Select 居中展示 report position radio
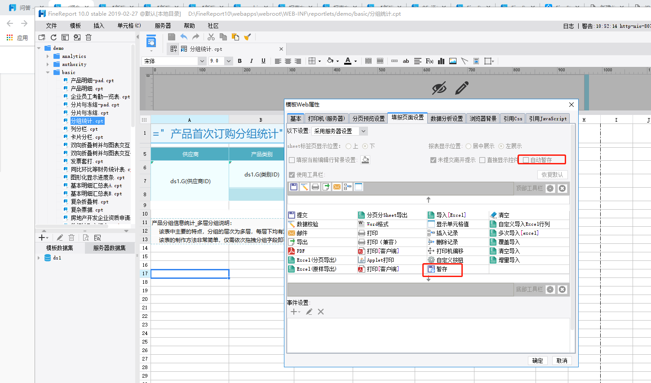Screen dimensions: 651x383 pyautogui.click(x=469, y=146)
